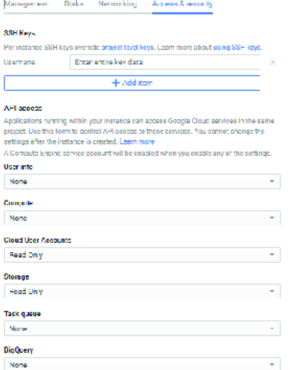299x370 pixels.
Task: Remove the SSH key row with X icon
Action: tap(273, 63)
